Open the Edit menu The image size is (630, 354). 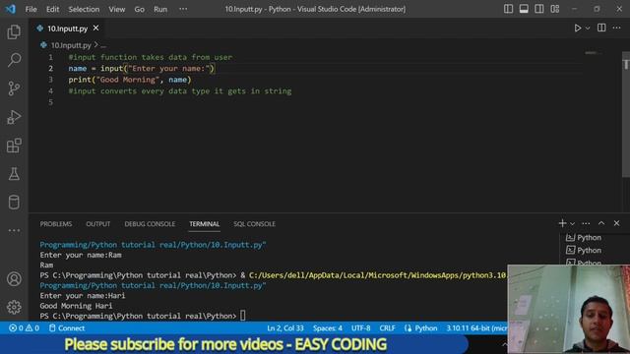coord(52,9)
